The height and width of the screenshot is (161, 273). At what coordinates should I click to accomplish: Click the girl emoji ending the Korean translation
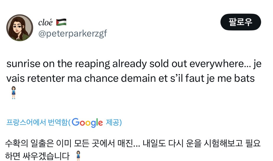78,155
